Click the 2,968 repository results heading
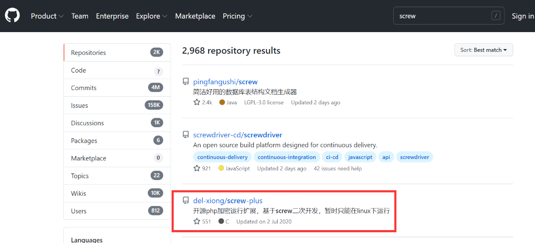Image resolution: width=535 pixels, height=243 pixels. coord(231,51)
